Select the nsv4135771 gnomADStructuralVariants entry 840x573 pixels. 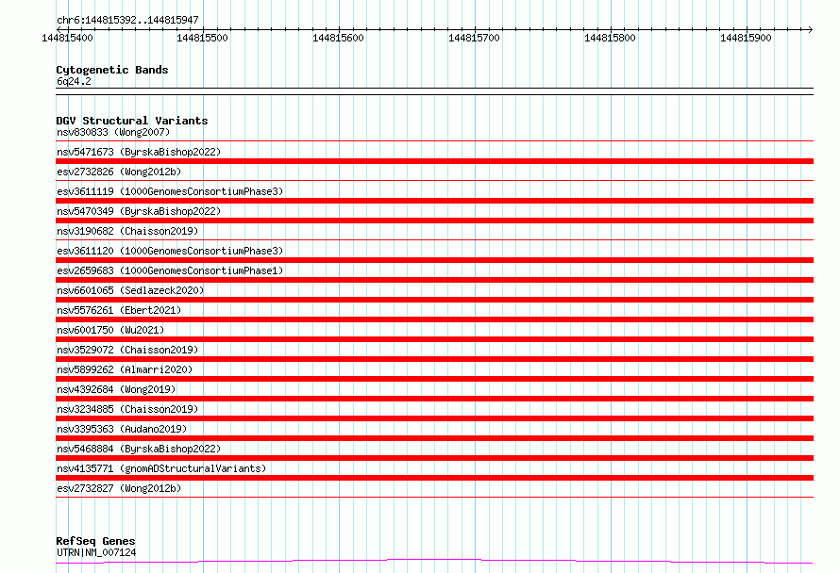coord(434,478)
